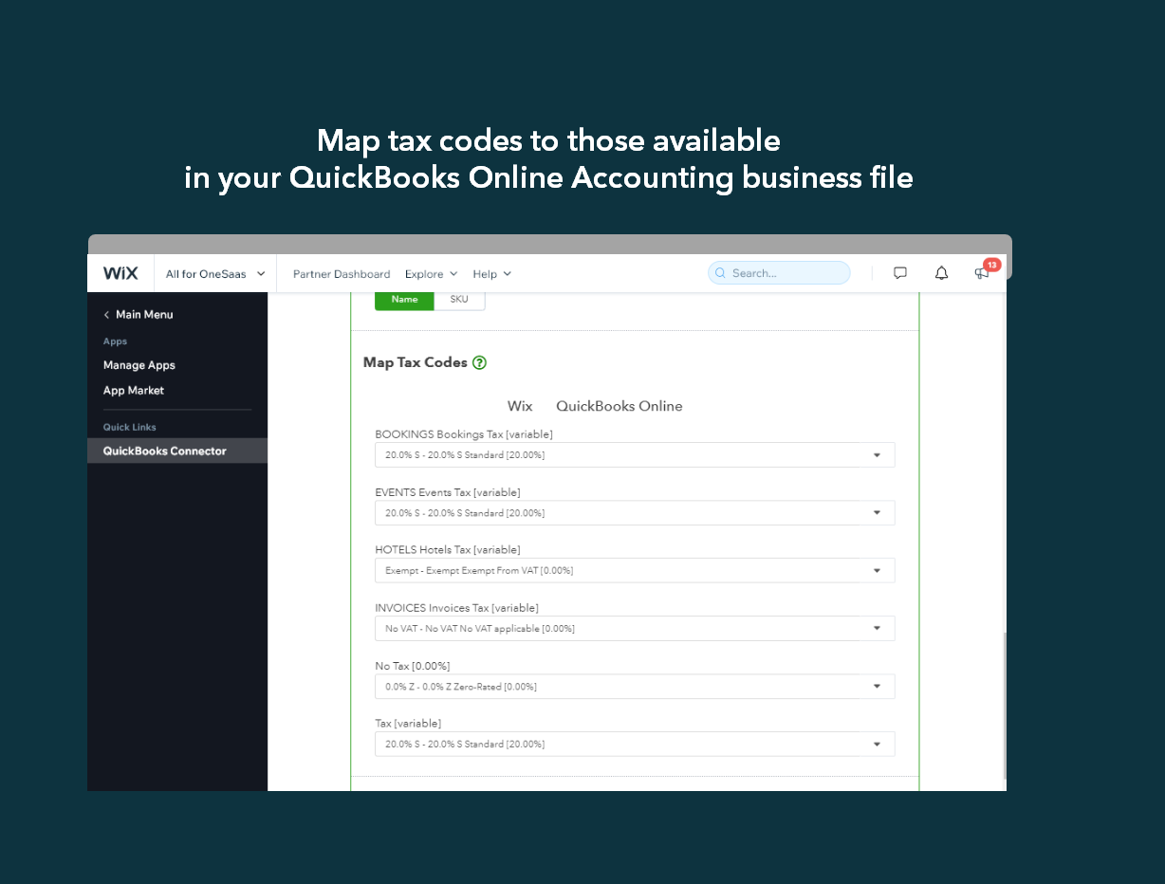Click the Map Tax Codes heading
This screenshot has height=884, width=1165.
tap(416, 362)
